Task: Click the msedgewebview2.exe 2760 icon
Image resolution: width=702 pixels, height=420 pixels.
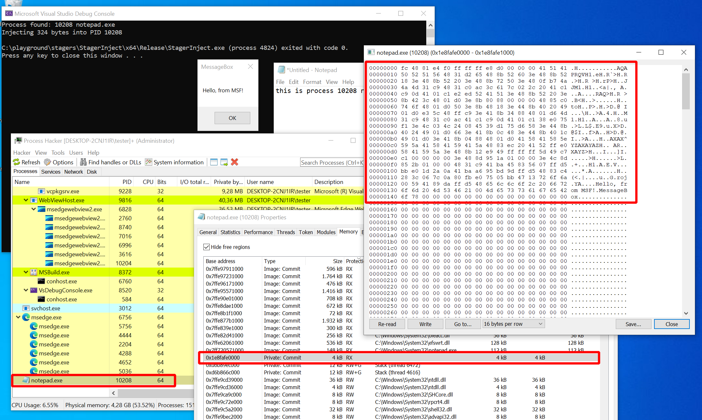Action: pos(49,218)
